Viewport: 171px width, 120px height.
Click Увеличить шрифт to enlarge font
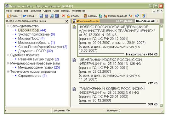coord(116,16)
